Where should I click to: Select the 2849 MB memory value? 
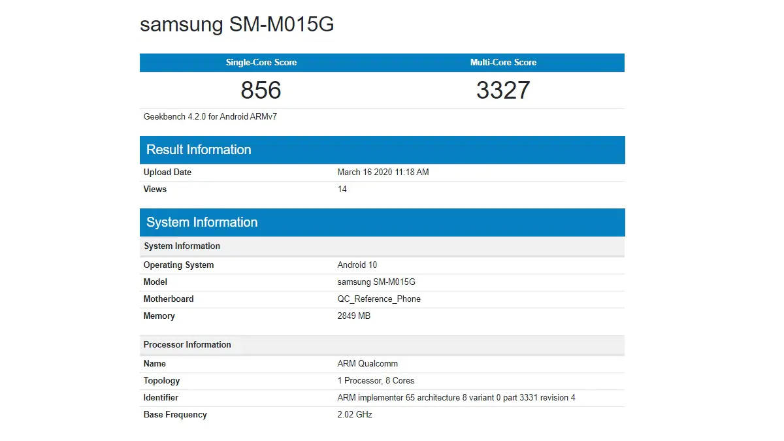point(354,316)
